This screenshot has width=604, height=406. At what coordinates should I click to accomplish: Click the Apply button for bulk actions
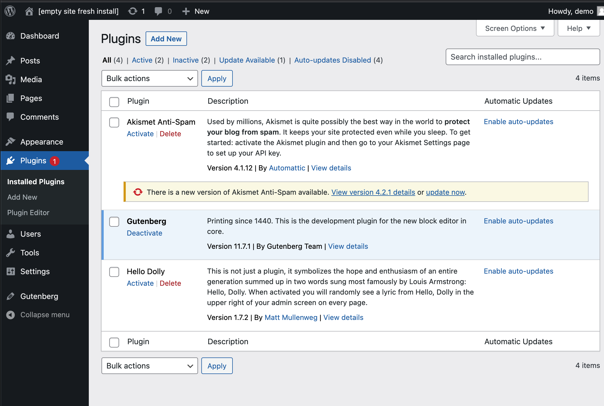click(217, 78)
